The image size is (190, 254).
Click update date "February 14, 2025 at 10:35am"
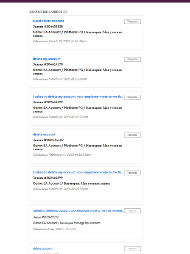click(x=70, y=155)
